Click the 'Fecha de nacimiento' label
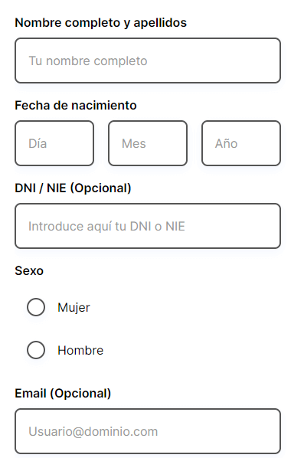Screen dimensions: 304x458 pos(76,105)
